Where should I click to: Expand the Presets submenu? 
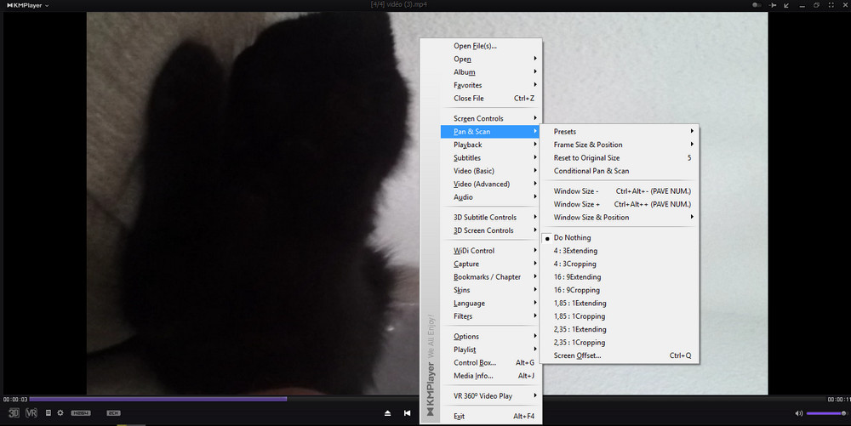(620, 132)
